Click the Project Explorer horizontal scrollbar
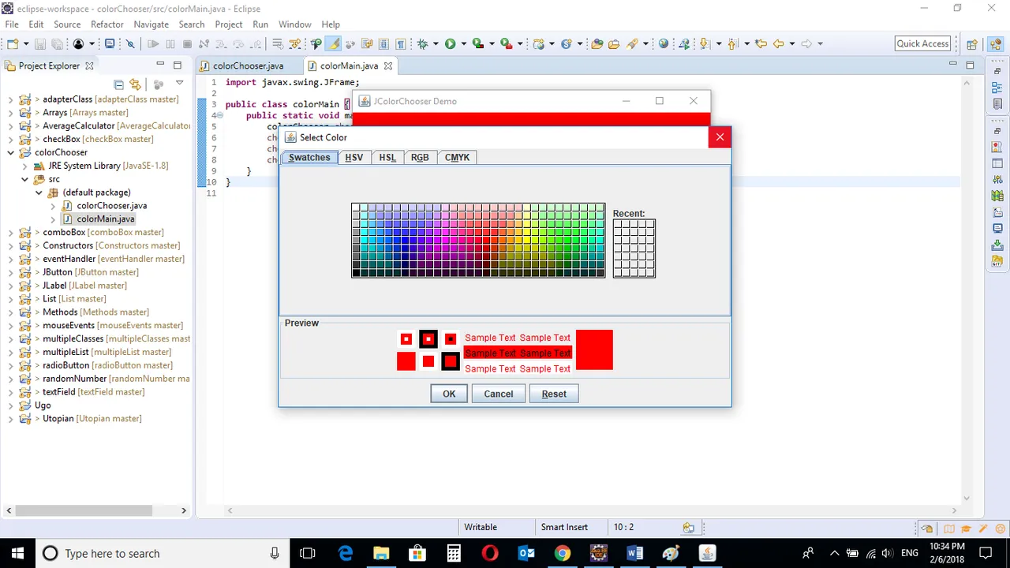The image size is (1010, 568). [82, 510]
